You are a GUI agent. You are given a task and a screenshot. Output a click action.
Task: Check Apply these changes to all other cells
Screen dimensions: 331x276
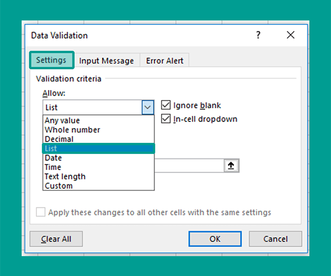(40, 212)
